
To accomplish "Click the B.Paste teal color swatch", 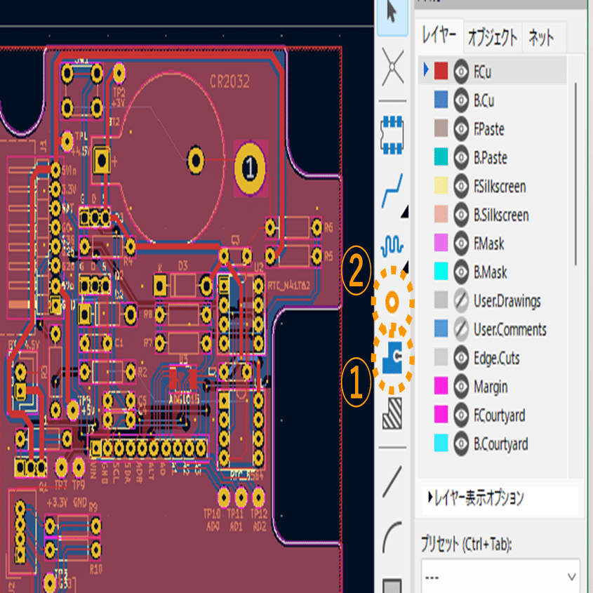I will coord(441,156).
